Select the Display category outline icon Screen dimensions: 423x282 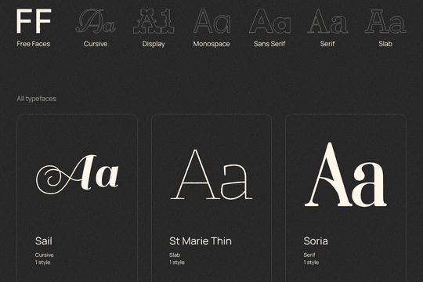pos(154,21)
